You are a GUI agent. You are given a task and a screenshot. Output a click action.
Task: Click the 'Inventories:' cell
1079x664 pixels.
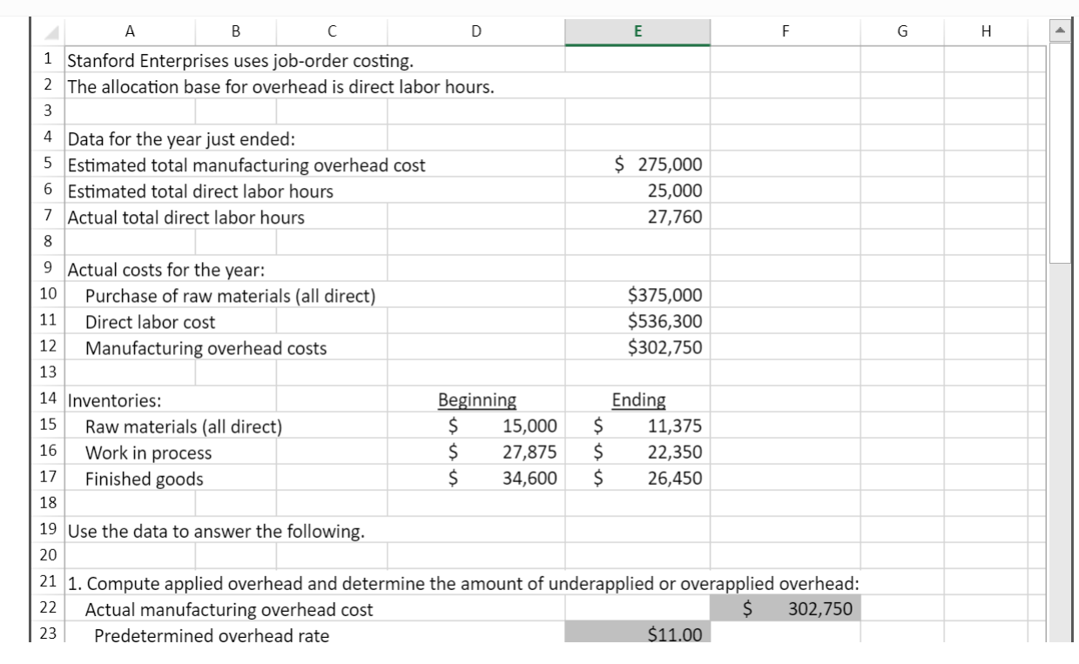114,401
